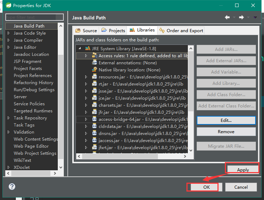Click sidebar scroll down arrow
Image resolution: width=264 pixels, height=200 pixels.
[61, 167]
